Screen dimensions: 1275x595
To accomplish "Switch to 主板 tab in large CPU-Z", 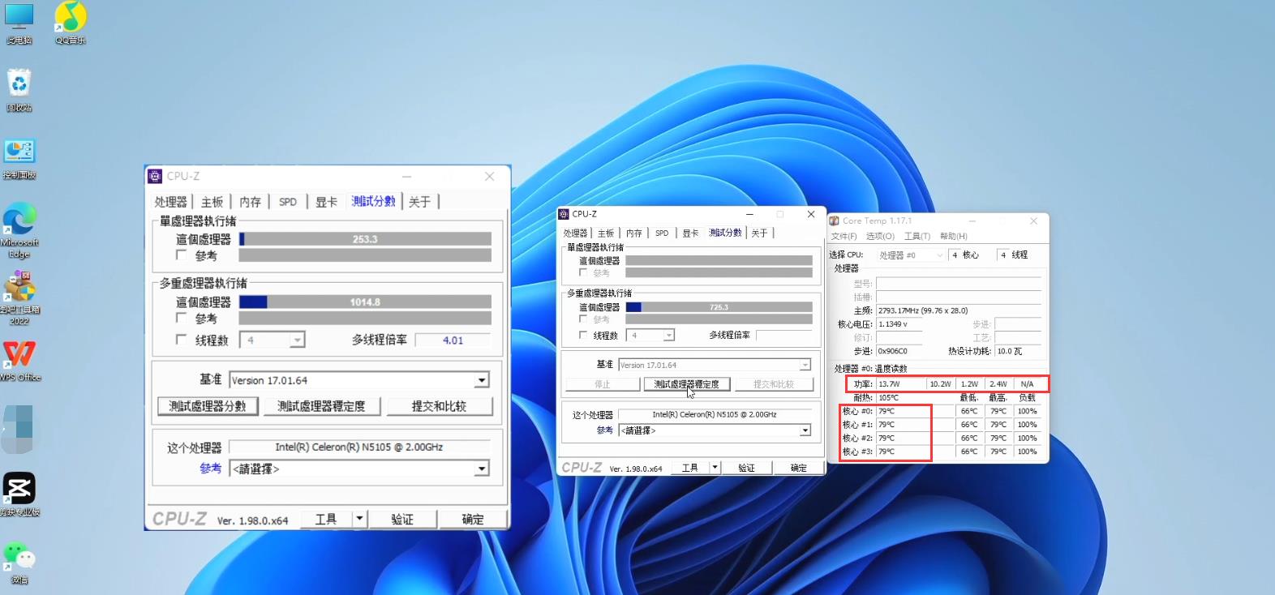I will click(x=212, y=202).
